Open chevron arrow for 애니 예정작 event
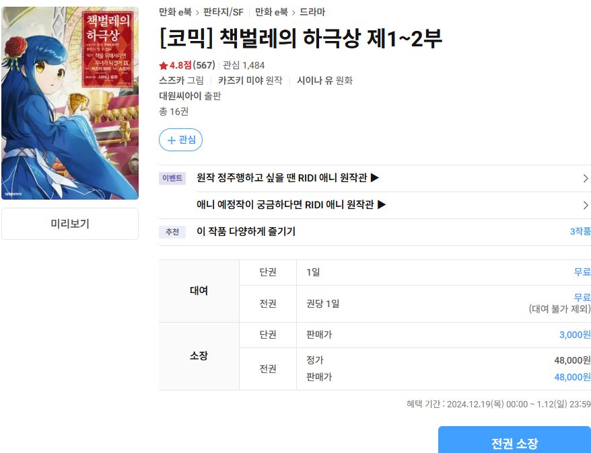This screenshot has width=591, height=453. (586, 205)
